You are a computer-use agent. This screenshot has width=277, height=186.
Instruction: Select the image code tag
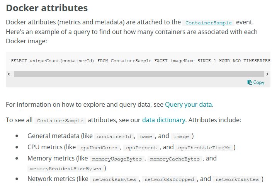pos(181,137)
